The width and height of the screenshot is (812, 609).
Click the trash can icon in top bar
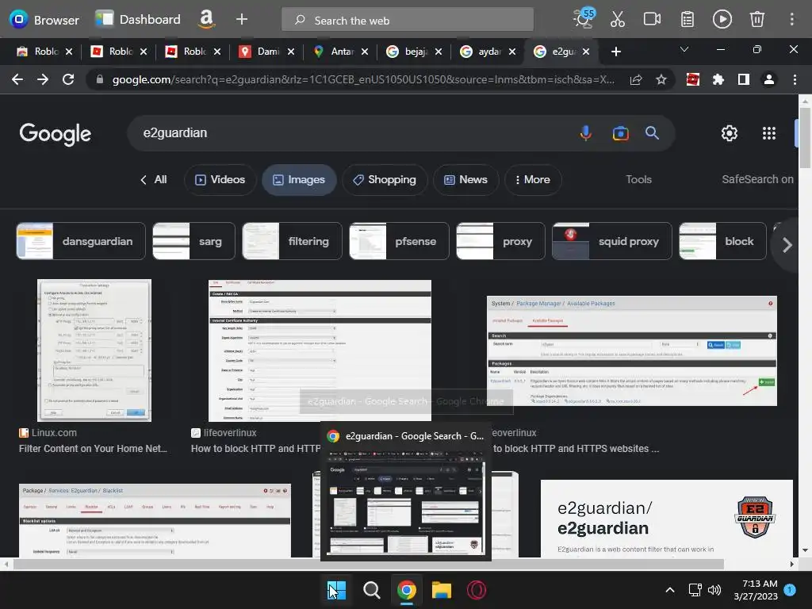pyautogui.click(x=757, y=19)
